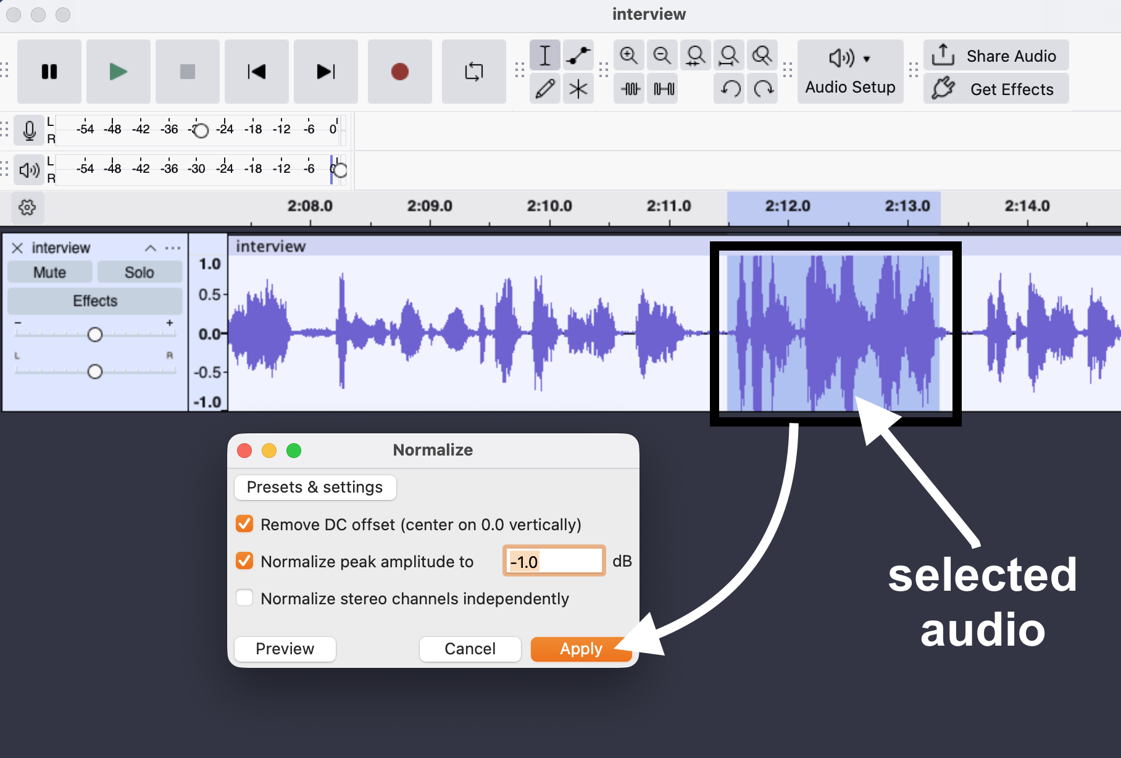Fit project to width zoom icon
This screenshot has height=758, width=1121.
click(x=729, y=56)
